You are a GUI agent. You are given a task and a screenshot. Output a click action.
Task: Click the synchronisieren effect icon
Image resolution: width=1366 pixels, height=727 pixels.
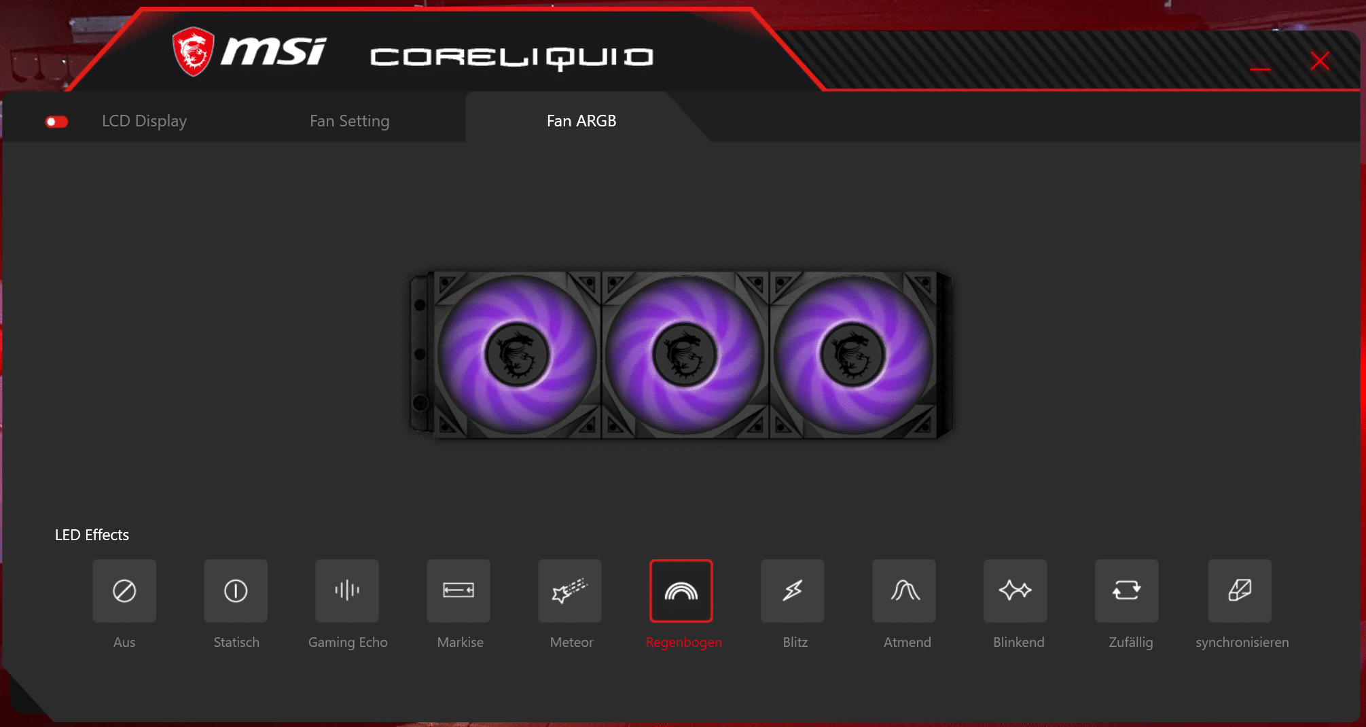[x=1240, y=590]
